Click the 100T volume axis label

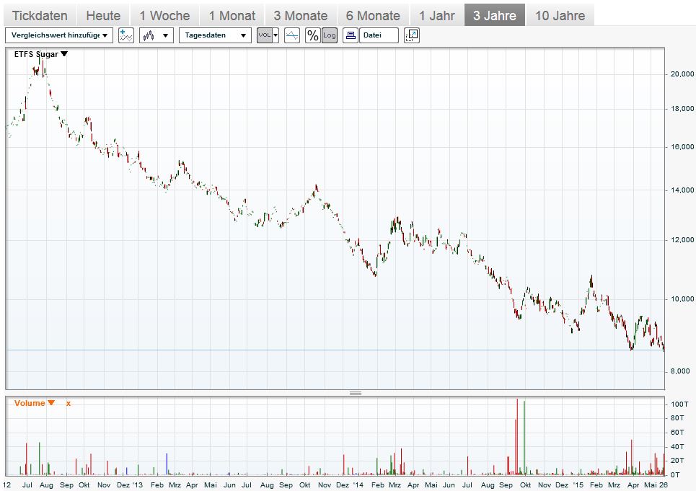[679, 404]
